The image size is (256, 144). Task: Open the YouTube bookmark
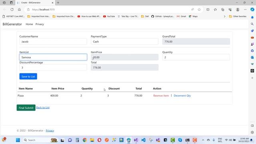click(x=109, y=16)
